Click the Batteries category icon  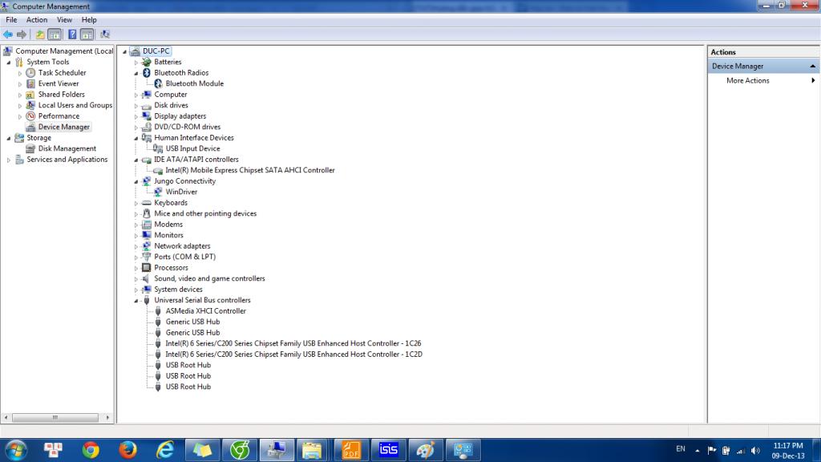pyautogui.click(x=147, y=62)
